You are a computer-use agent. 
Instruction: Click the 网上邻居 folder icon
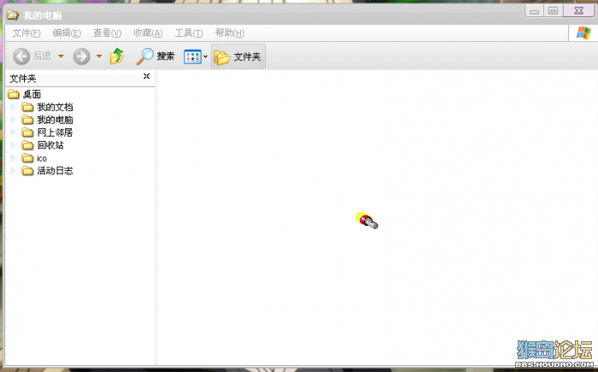[27, 133]
